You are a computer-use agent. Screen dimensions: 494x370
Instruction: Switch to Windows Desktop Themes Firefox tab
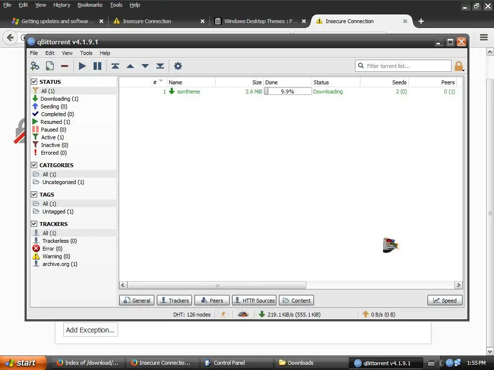click(260, 21)
